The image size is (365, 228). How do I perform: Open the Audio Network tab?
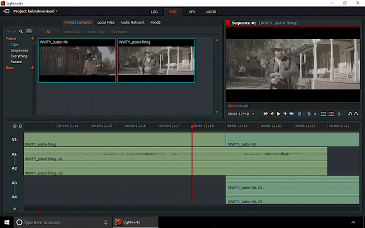point(132,22)
